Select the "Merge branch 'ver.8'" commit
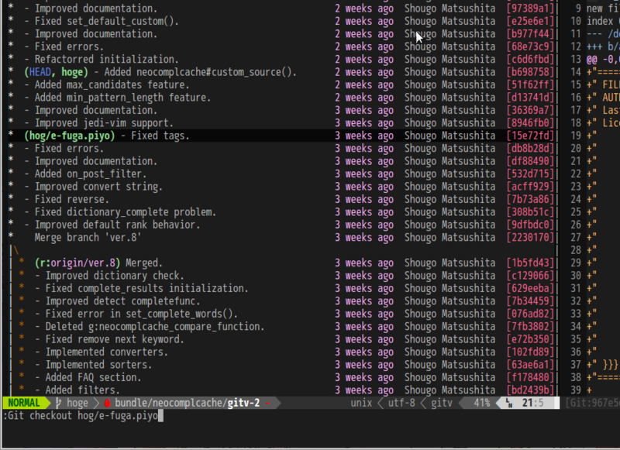This screenshot has height=450, width=620. click(88, 238)
